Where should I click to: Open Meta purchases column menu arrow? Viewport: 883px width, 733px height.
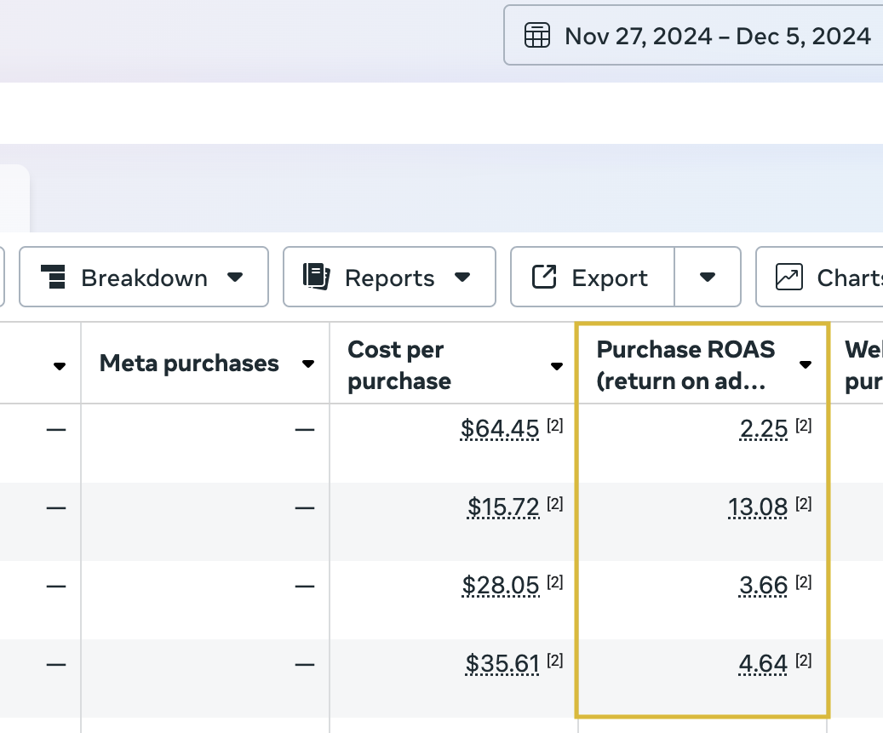click(x=308, y=364)
